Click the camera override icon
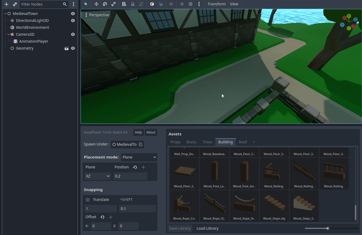Screen dimensions: 362x235 tap(171, 4)
